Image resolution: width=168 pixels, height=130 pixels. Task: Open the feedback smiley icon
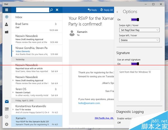[x=6, y=117]
